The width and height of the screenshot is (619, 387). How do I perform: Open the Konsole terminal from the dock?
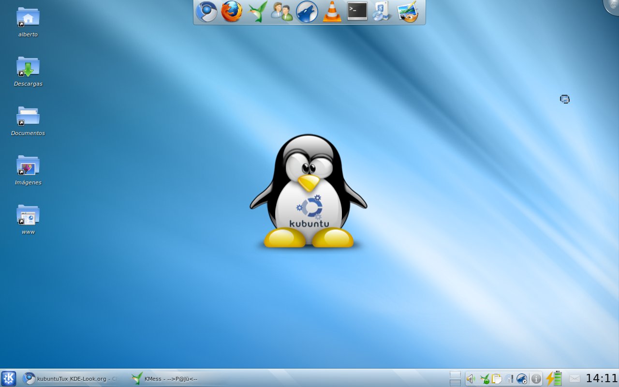point(357,12)
